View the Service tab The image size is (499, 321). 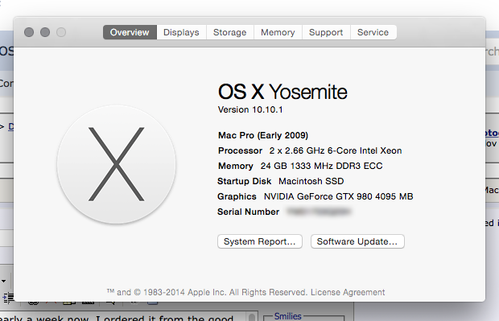(373, 32)
